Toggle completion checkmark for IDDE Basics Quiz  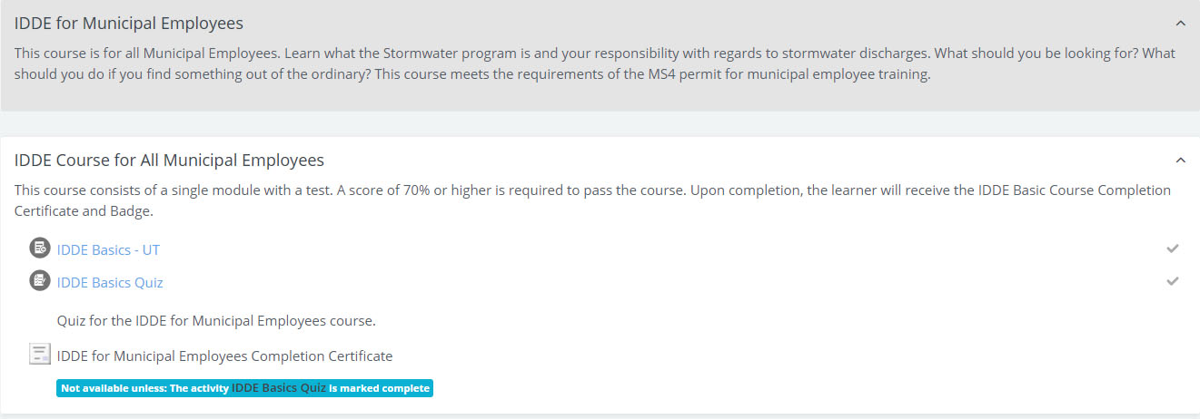point(1173,281)
